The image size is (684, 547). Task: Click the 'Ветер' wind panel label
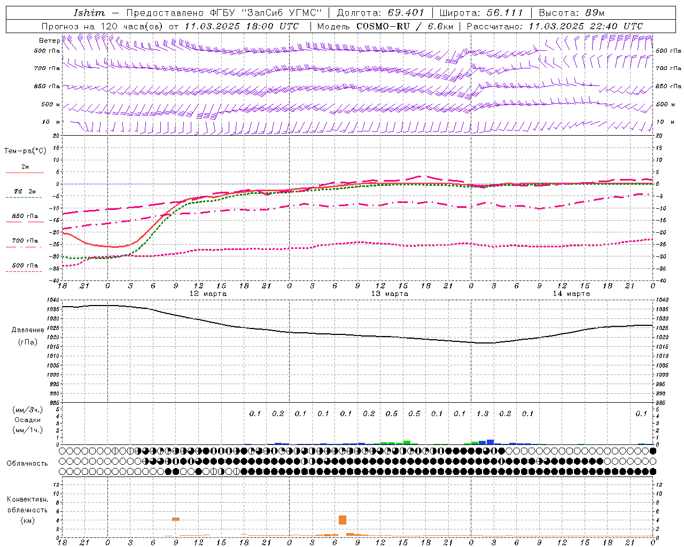coord(49,41)
